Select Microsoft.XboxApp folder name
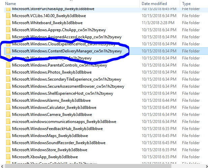Viewport: 208px width, 168px height. pos(45,157)
